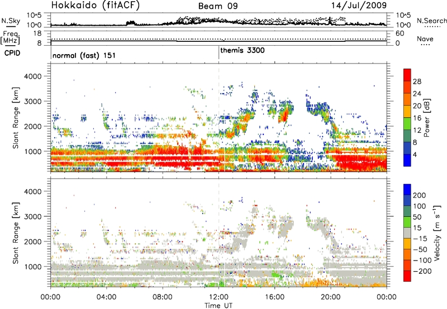This screenshot has height=309, width=447.
Task: Select the 'N.Search' legend label
Action: coord(431,21)
